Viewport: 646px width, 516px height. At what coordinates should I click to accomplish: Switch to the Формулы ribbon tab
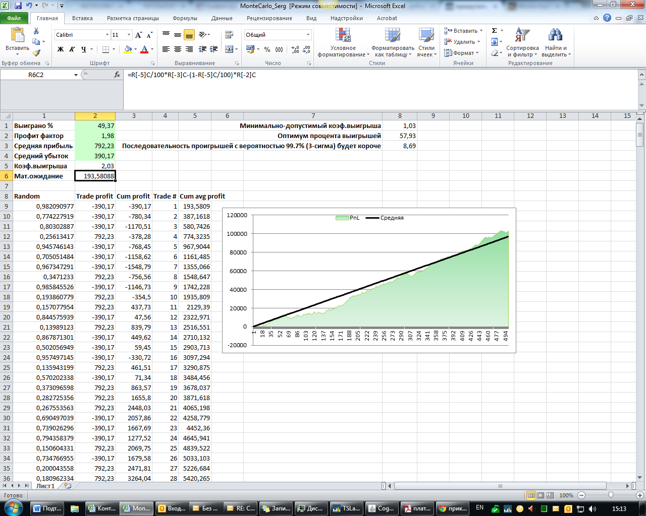[x=185, y=18]
